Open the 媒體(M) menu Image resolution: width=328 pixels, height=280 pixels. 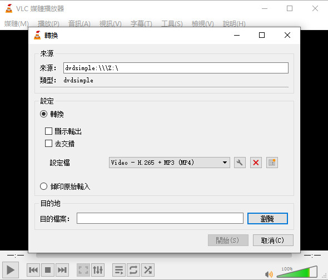point(17,24)
